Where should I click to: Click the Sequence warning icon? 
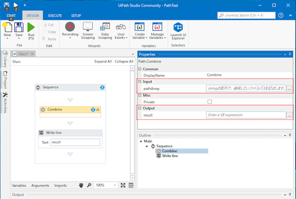pyautogui.click(x=102, y=87)
